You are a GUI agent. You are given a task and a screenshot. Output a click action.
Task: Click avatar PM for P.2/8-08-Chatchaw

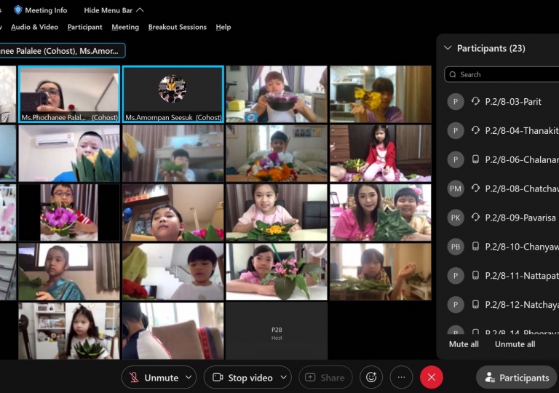(x=456, y=188)
